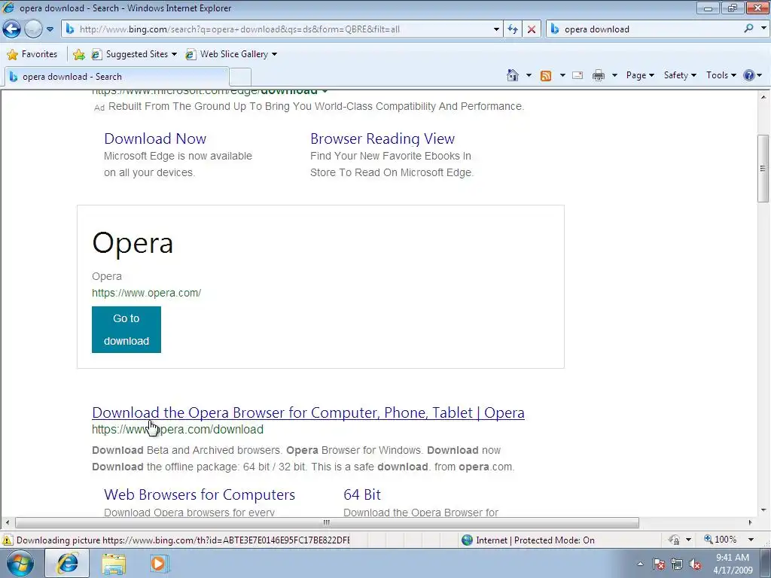Show hidden tray icons arrow
Viewport: 771px width, 578px height.
click(640, 564)
